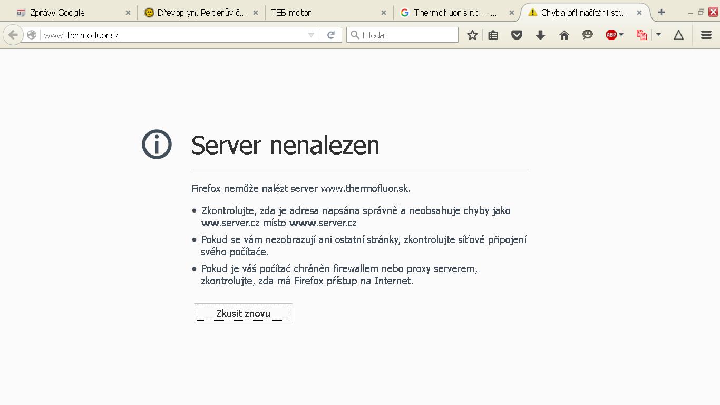Go to the Home page icon

[x=564, y=35]
